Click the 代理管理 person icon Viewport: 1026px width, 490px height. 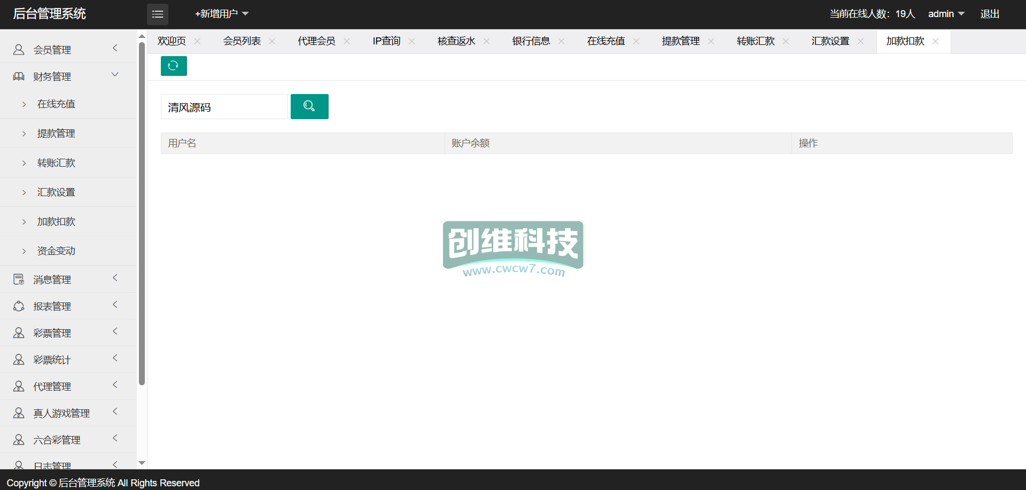[x=19, y=386]
